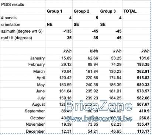Click July total value 582.66
This screenshot has width=152, height=135.
click(x=137, y=98)
